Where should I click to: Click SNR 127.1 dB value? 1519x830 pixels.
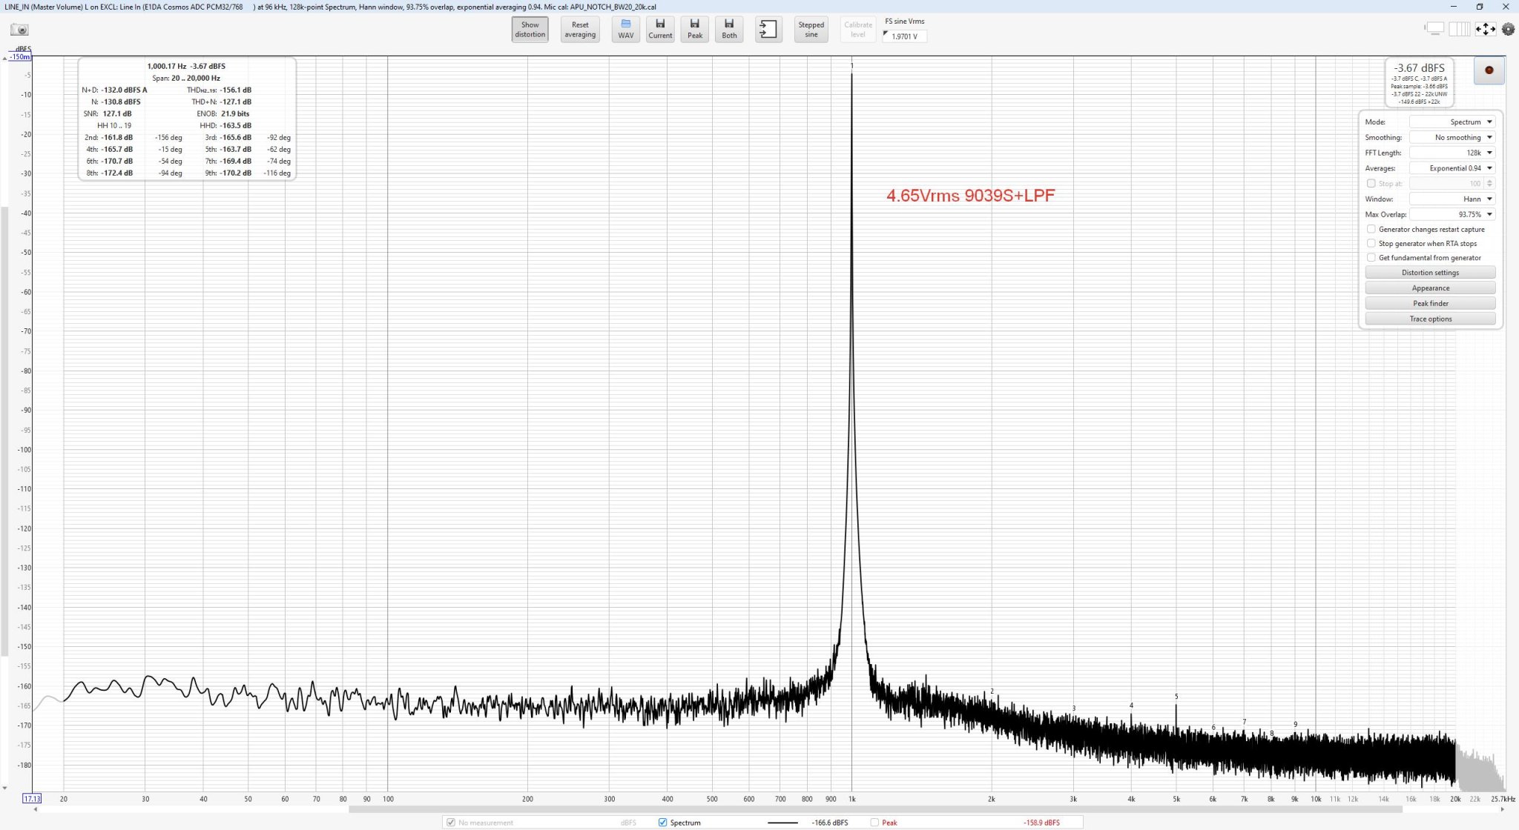pos(116,114)
